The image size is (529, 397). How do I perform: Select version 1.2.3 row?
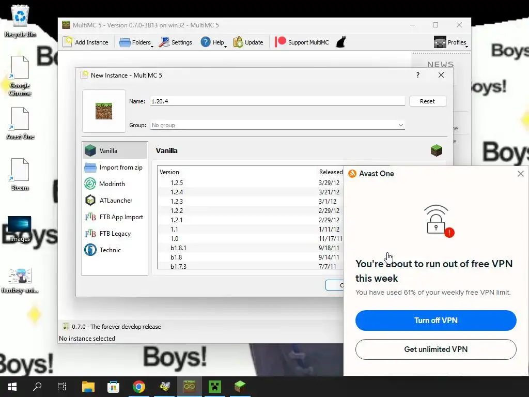[251, 202]
